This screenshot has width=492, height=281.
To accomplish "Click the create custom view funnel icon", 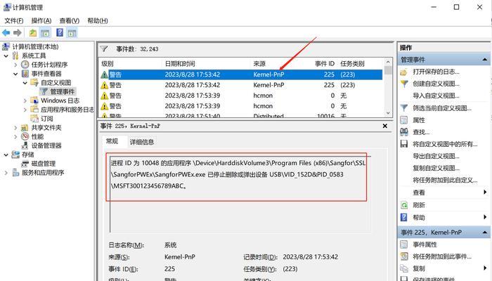I will tap(404, 84).
